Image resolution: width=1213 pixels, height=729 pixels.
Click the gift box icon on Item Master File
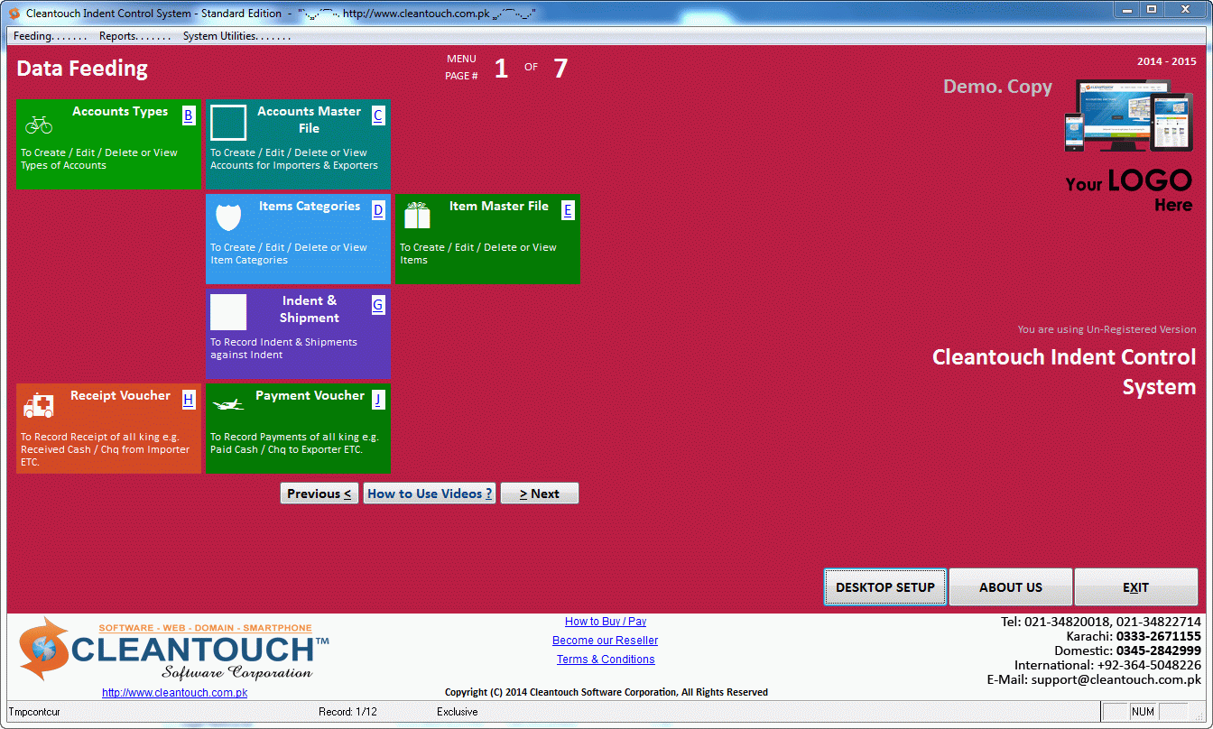[417, 216]
